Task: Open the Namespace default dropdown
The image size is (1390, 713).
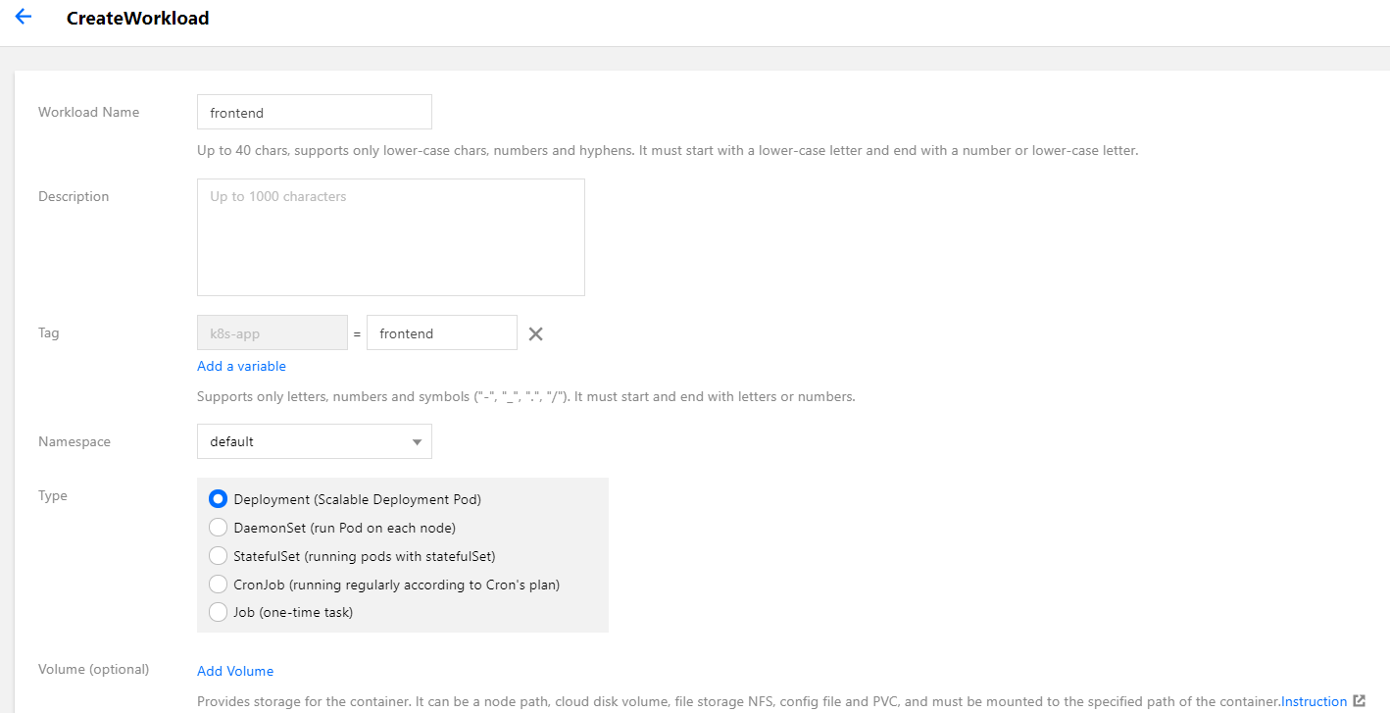Action: 314,442
